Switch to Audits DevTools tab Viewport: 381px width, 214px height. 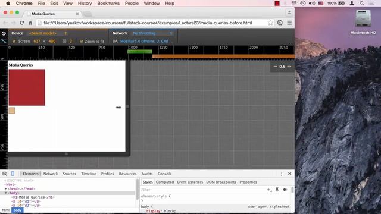[x=147, y=174]
